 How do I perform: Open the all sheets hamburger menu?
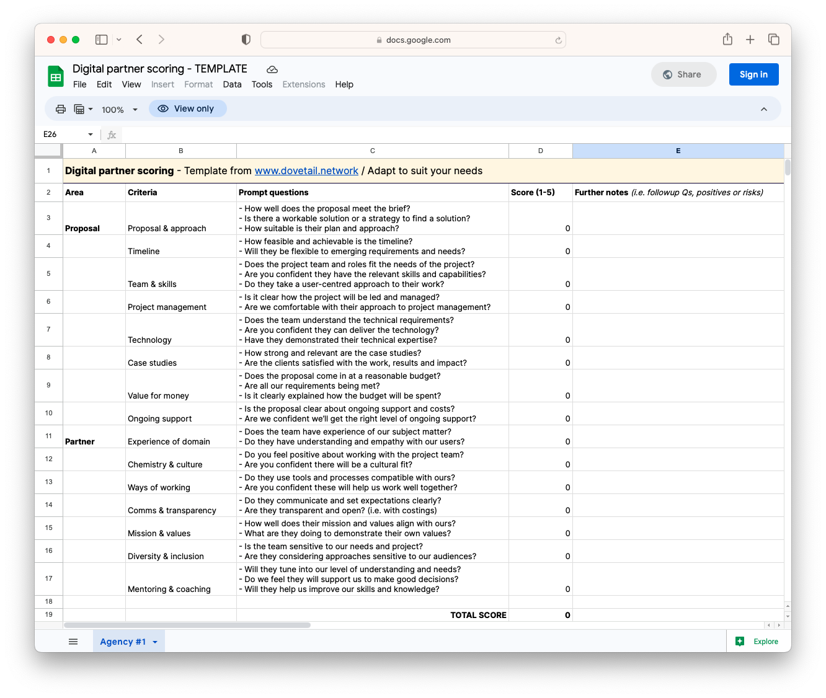tap(73, 641)
